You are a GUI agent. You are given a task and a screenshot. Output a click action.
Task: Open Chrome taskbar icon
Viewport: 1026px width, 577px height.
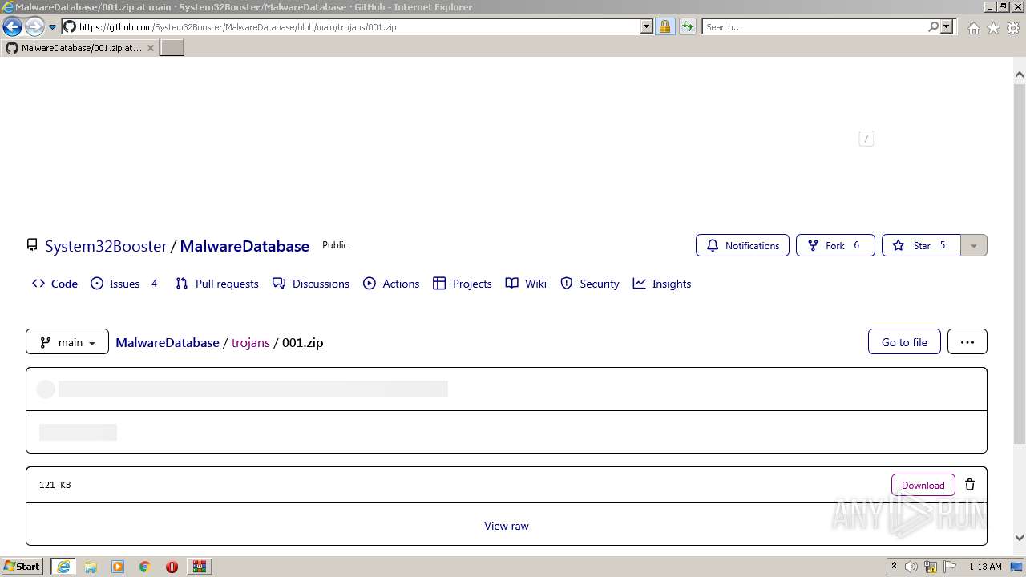[x=145, y=567]
